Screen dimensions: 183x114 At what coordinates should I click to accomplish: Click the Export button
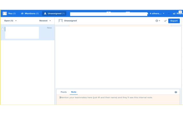coord(174,21)
